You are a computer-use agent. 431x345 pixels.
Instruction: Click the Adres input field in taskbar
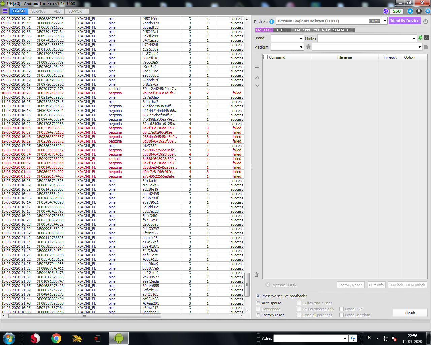click(309, 338)
